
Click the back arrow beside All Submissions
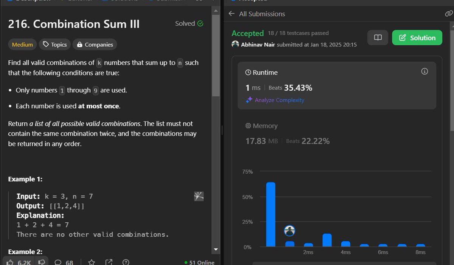[232, 14]
